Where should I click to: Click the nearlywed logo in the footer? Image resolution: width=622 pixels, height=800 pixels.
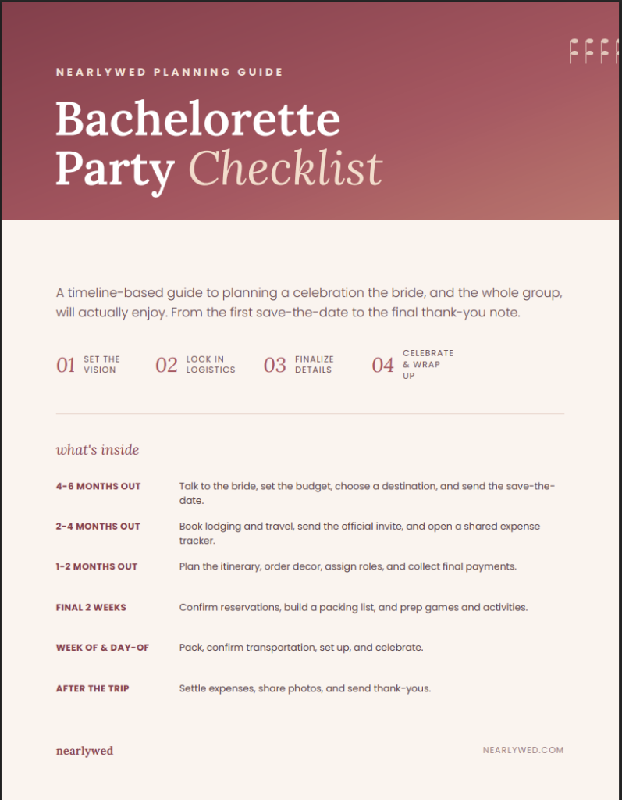84,751
